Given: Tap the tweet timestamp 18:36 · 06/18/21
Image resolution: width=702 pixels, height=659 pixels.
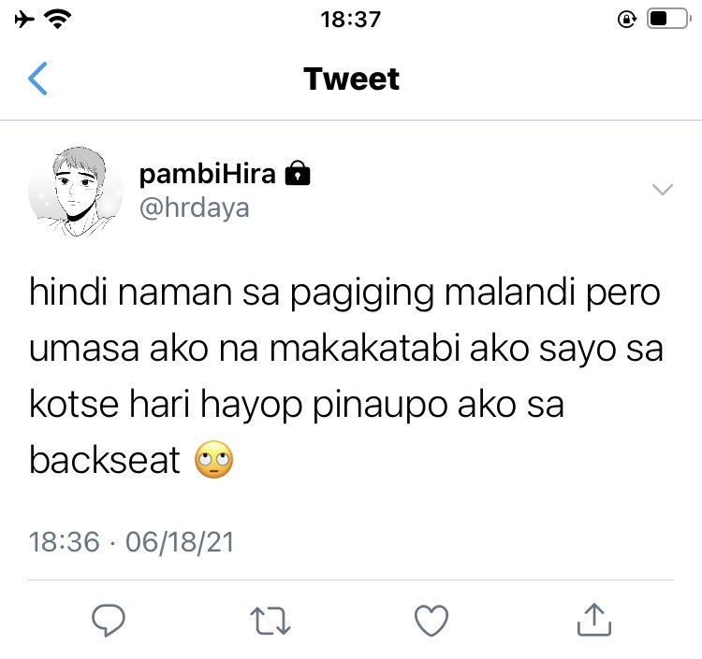Looking at the screenshot, I should click(131, 542).
